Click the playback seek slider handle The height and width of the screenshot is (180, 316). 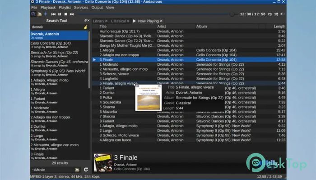[232, 14]
